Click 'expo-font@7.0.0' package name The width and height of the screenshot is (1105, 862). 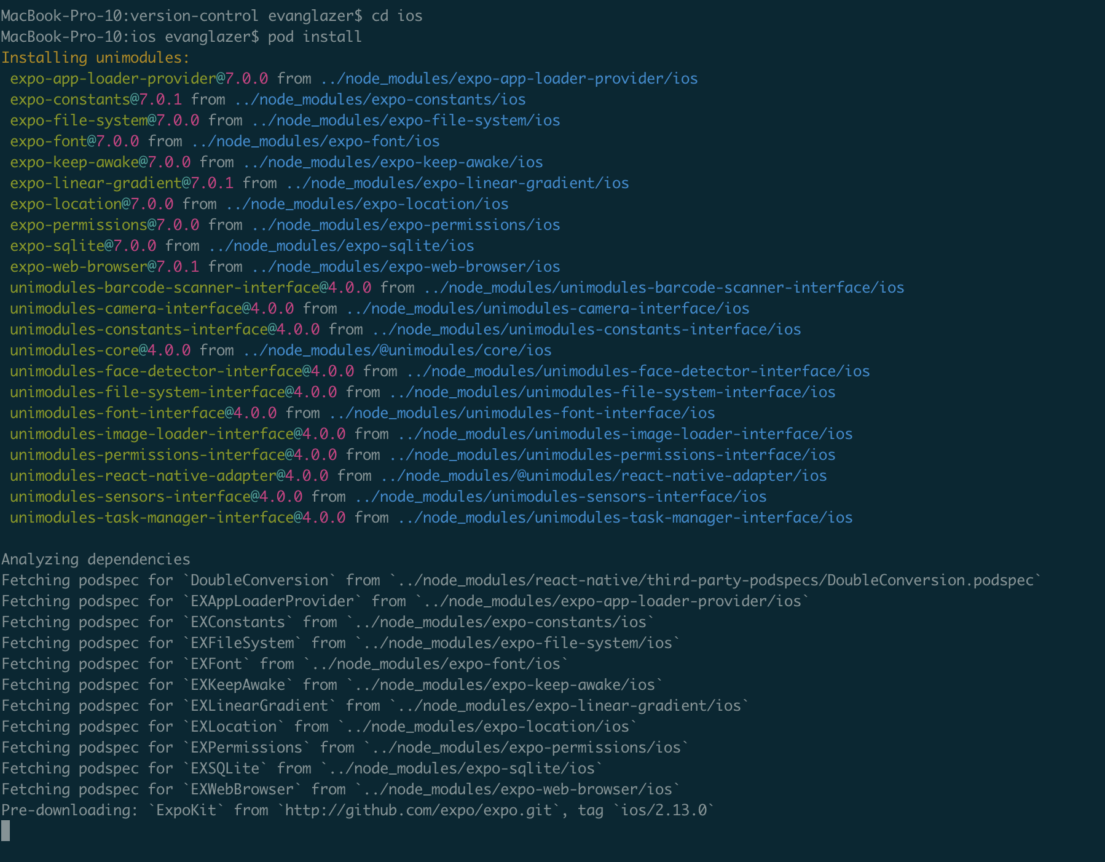(74, 141)
